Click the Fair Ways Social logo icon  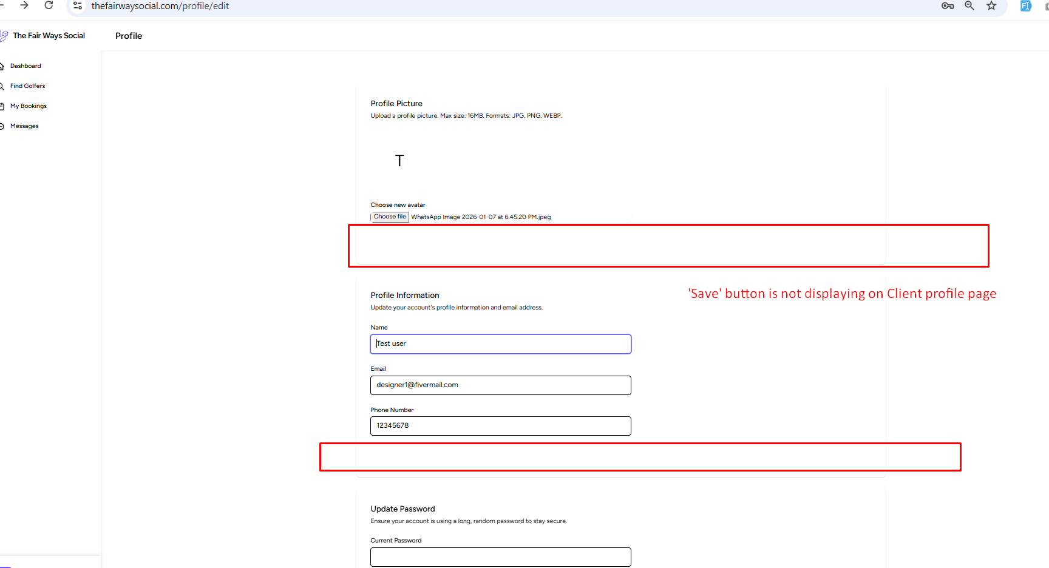(x=4, y=36)
